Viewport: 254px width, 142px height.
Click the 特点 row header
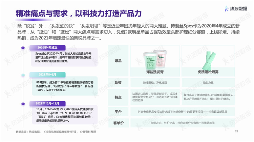point(118,97)
